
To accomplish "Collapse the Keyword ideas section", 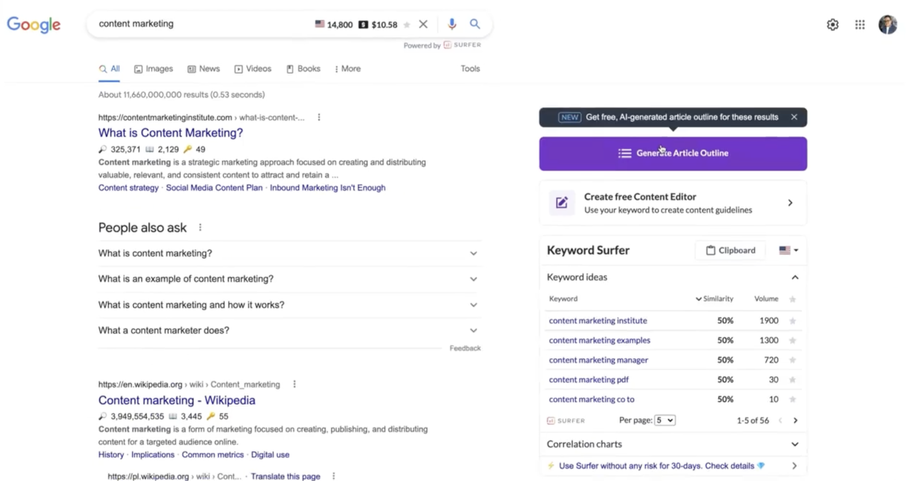I will click(x=795, y=277).
